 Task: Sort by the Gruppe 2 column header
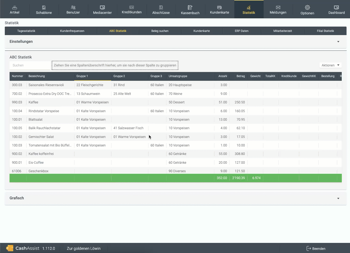(130, 76)
